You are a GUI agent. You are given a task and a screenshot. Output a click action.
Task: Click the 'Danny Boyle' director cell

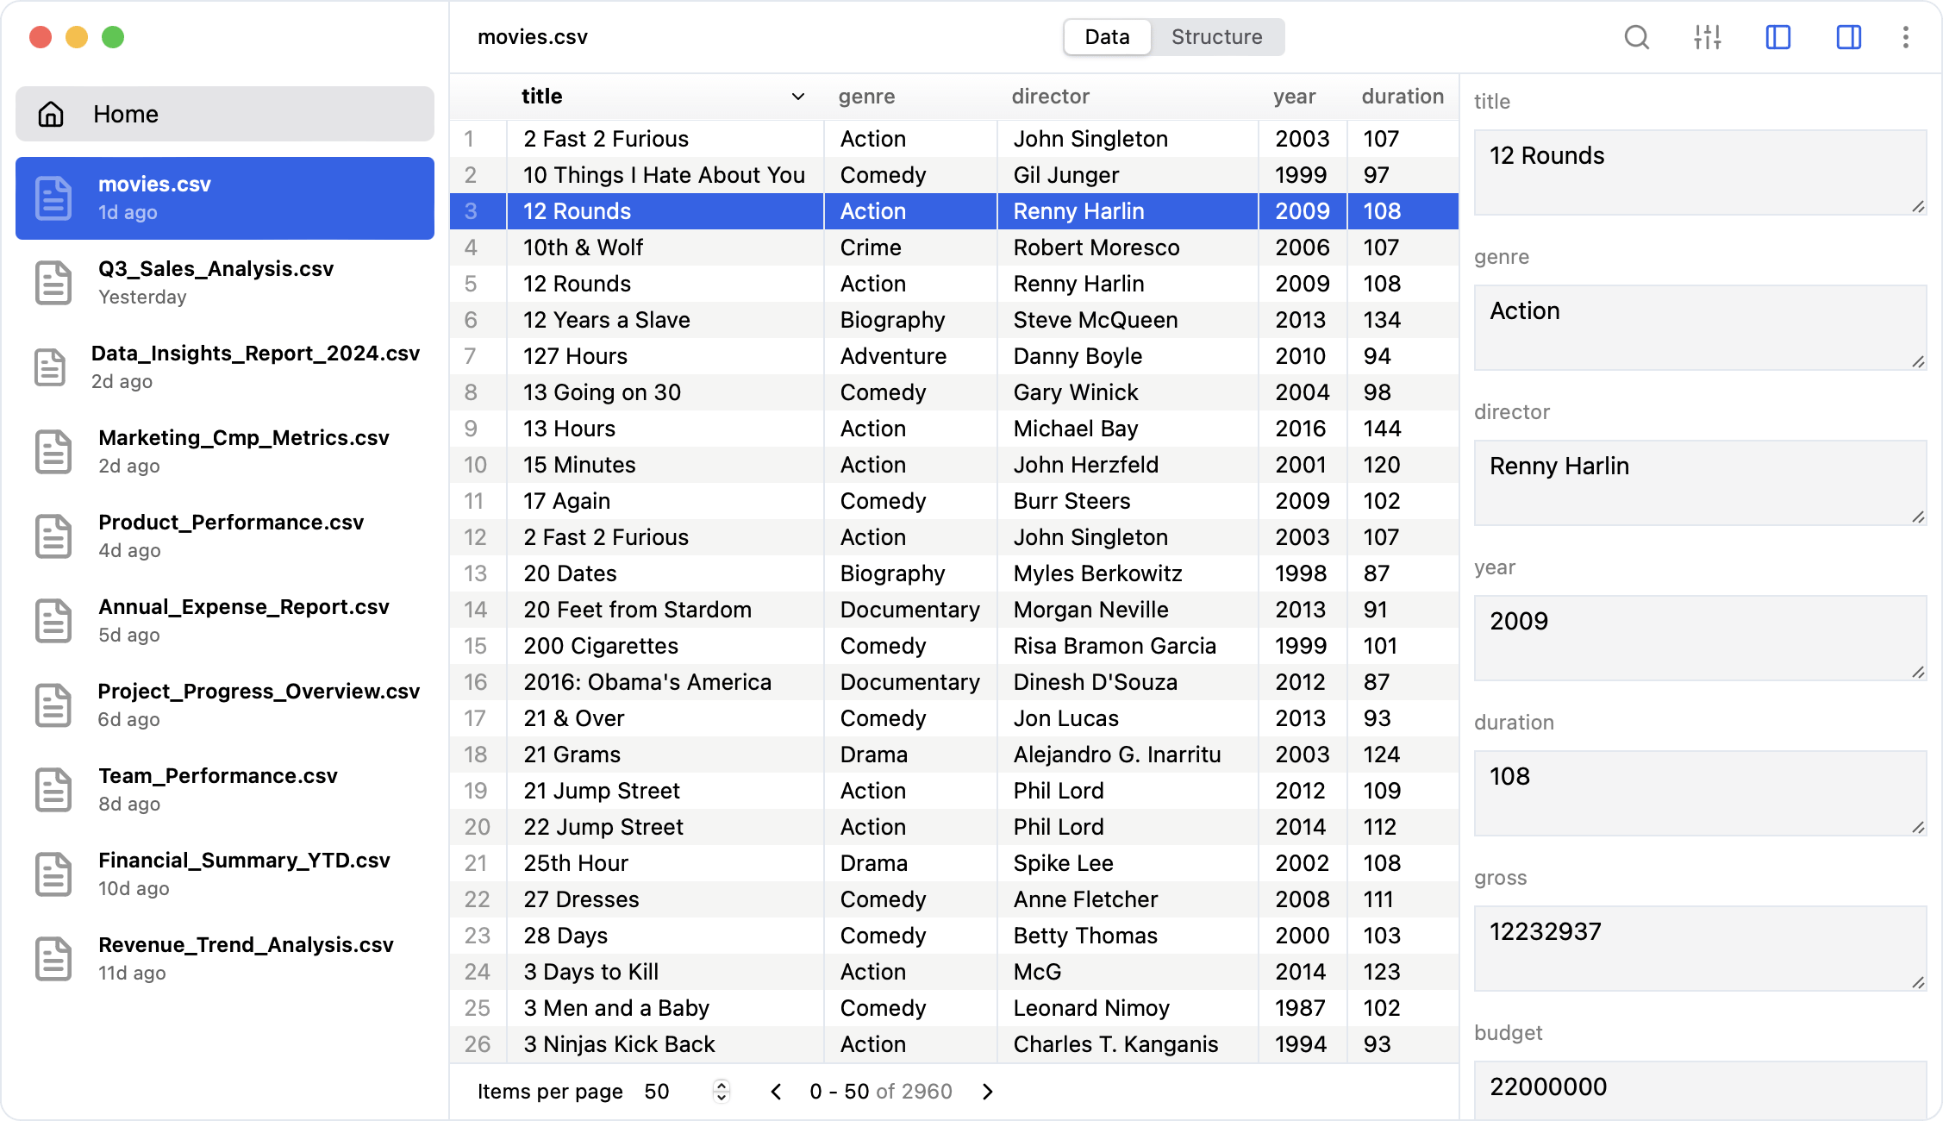pos(1128,356)
